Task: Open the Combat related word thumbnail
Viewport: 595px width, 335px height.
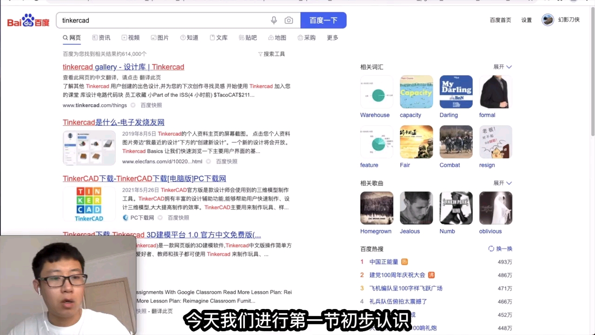Action: pyautogui.click(x=456, y=142)
